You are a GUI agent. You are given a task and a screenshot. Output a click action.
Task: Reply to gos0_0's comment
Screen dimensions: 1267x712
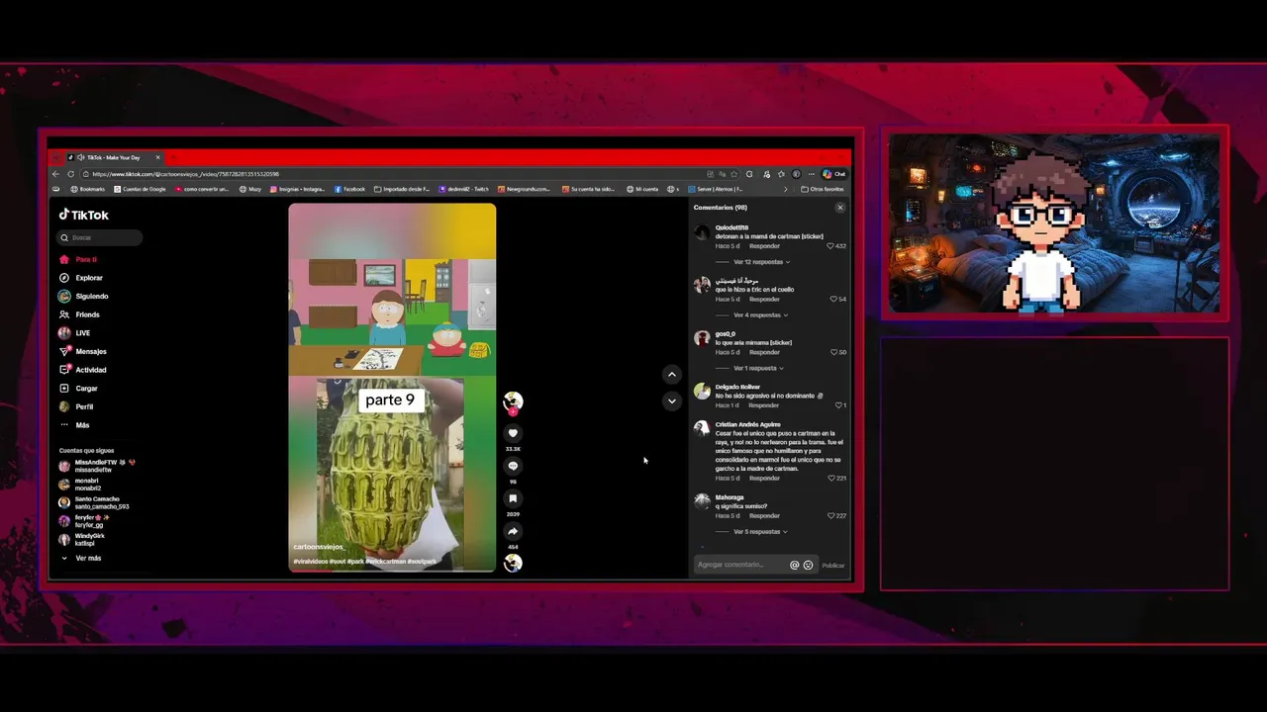(764, 352)
